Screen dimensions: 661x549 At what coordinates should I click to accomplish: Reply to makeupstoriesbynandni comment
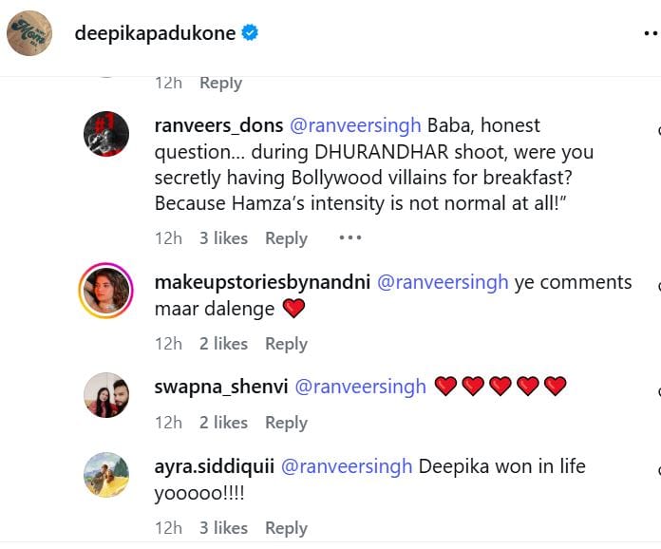tap(286, 344)
